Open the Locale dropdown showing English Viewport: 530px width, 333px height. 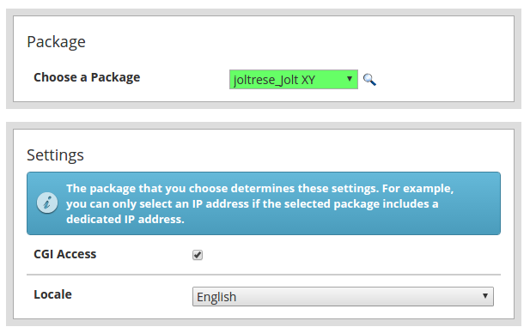[343, 297]
